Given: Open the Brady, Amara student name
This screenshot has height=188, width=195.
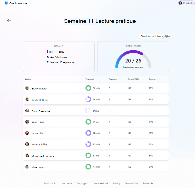Looking at the screenshot, I should click(39, 88).
